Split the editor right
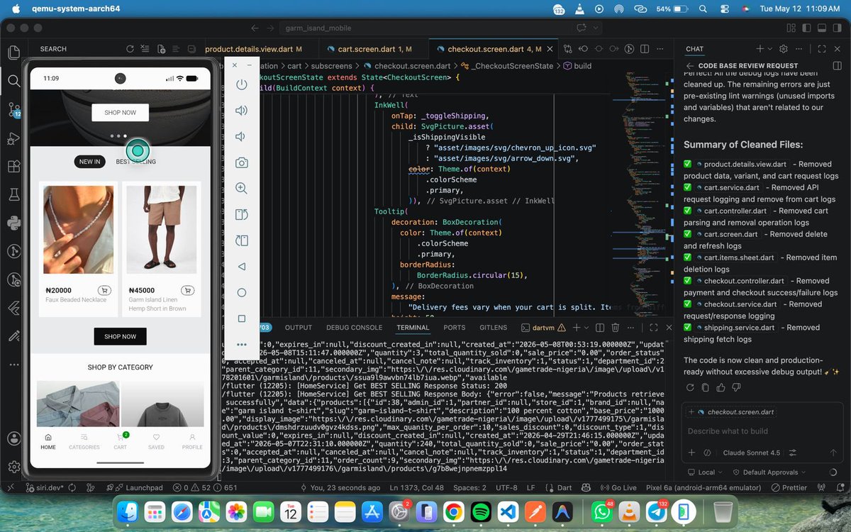This screenshot has height=532, width=851. 645,49
